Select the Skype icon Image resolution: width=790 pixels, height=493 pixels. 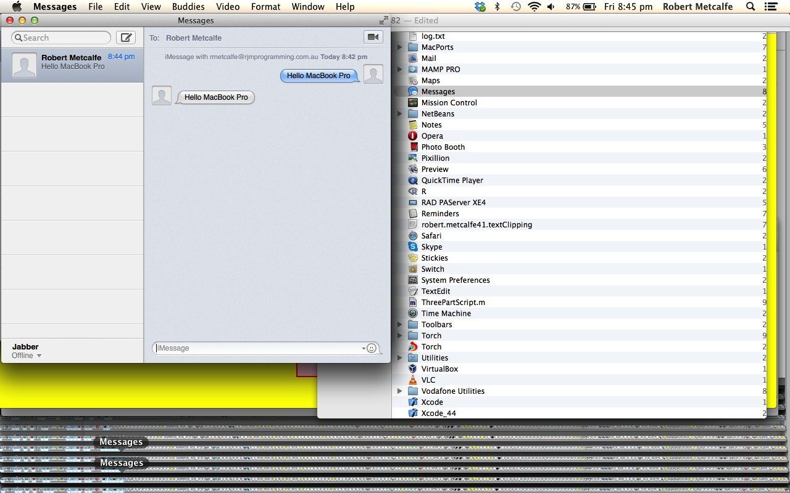(413, 246)
